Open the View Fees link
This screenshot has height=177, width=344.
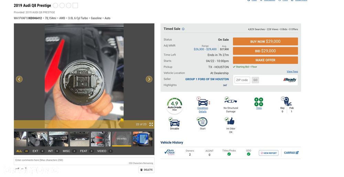pos(292,72)
